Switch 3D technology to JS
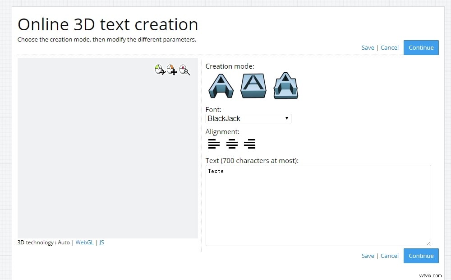The image size is (451, 280). click(x=101, y=242)
